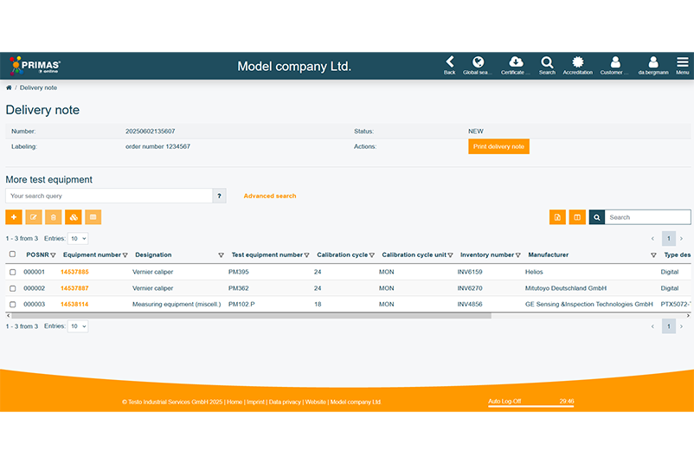Tick checkbox for row 000003
The height and width of the screenshot is (464, 694).
tap(12, 304)
